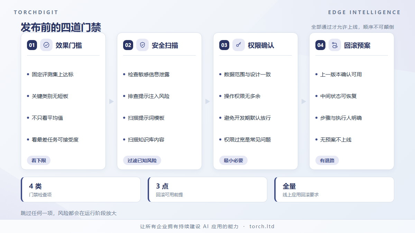The image size is (415, 233).
Task: Click the 看下限 pill tag
Action: [39, 161]
